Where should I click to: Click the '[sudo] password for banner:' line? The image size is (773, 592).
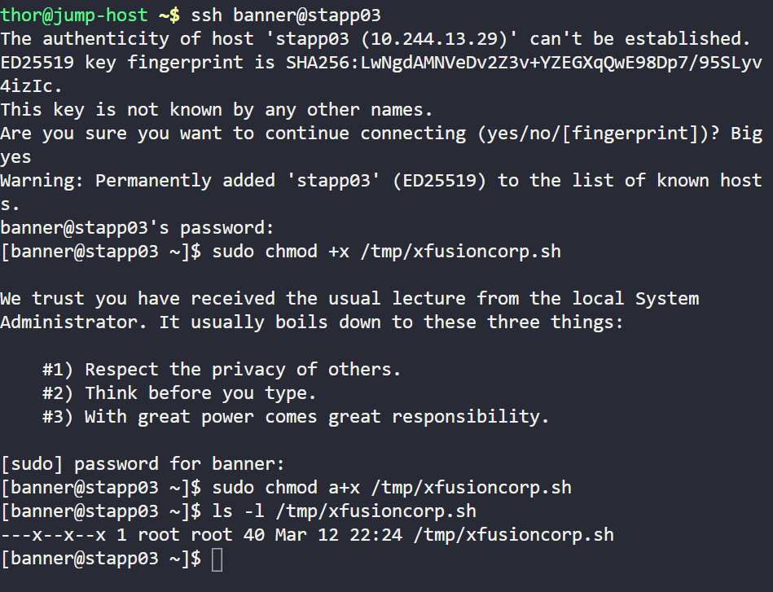pyautogui.click(x=143, y=463)
